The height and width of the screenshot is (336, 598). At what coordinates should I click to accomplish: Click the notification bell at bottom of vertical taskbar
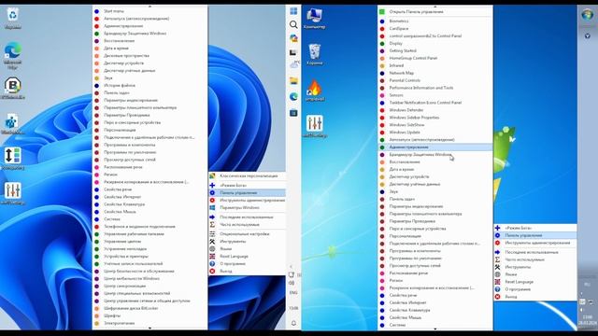click(x=293, y=323)
